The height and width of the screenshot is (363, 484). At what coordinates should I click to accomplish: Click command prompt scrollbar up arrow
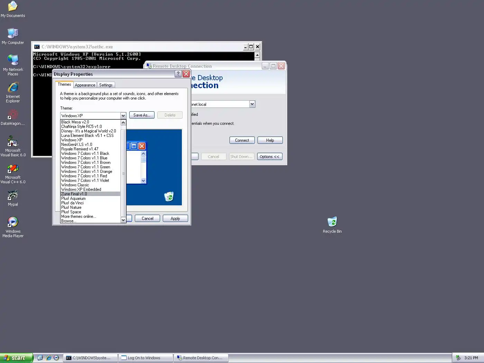click(257, 55)
